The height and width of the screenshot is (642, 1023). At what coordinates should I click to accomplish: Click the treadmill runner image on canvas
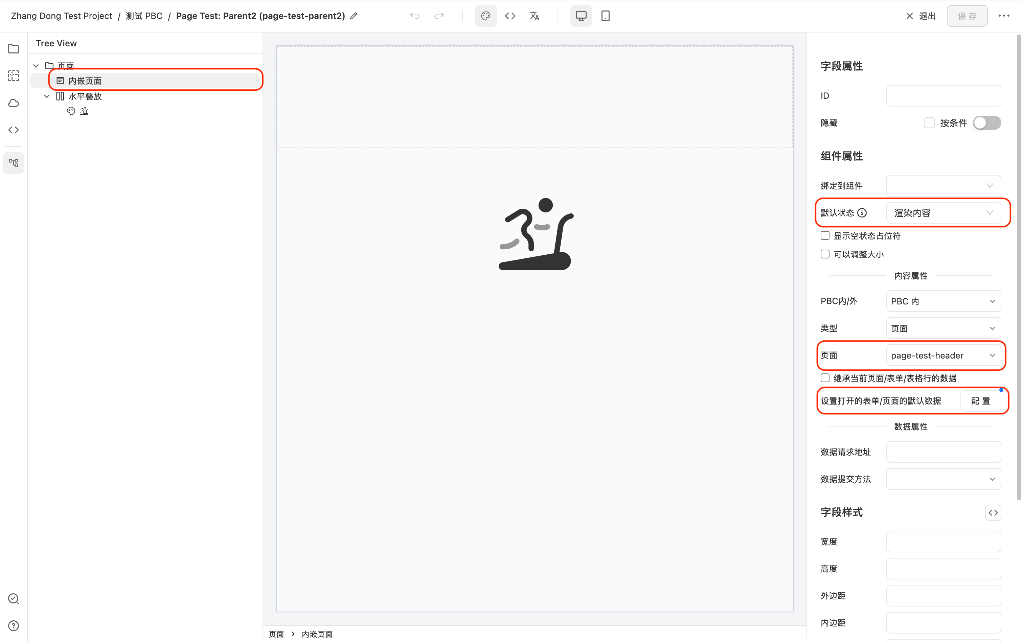pyautogui.click(x=536, y=233)
